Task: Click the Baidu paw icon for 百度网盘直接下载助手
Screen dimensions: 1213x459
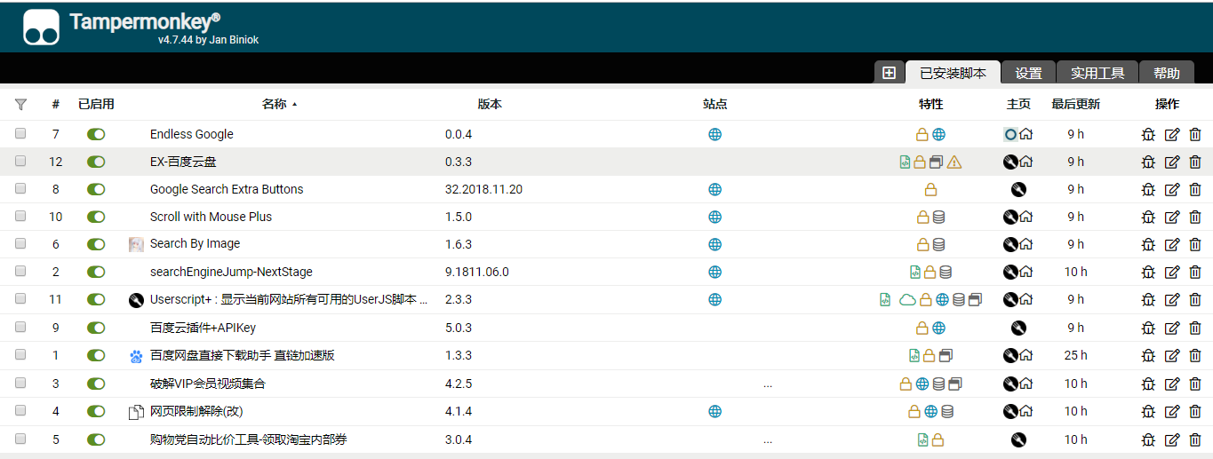Action: [136, 356]
